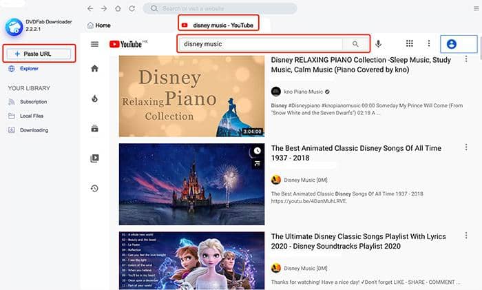The height and width of the screenshot is (290, 482).
Task: Open Trending via the flame icon
Action: click(95, 99)
